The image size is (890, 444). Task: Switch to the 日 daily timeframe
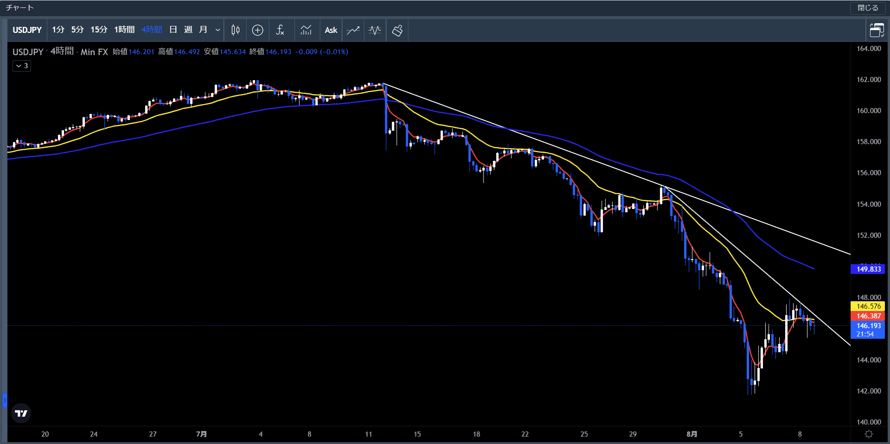173,30
